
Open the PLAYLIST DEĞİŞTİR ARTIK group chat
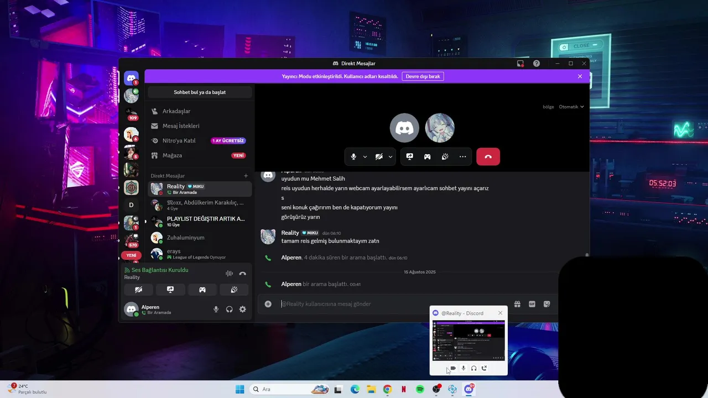(200, 222)
